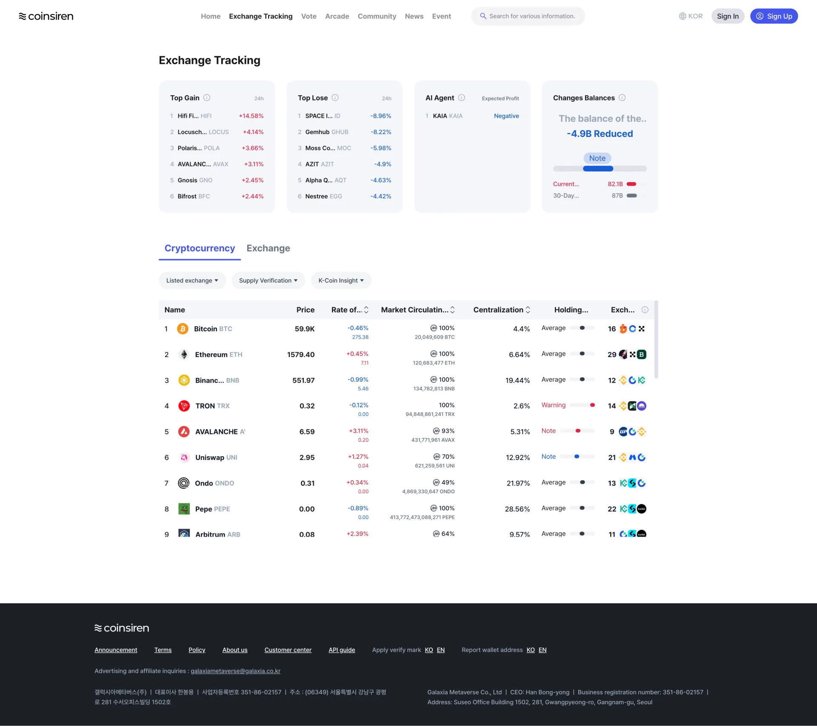Open the Listed exchange dropdown
The image size is (817, 726).
pos(192,280)
